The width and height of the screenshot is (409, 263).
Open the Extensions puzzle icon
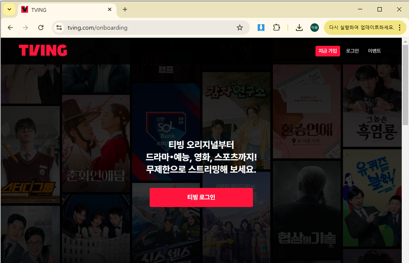pos(276,28)
